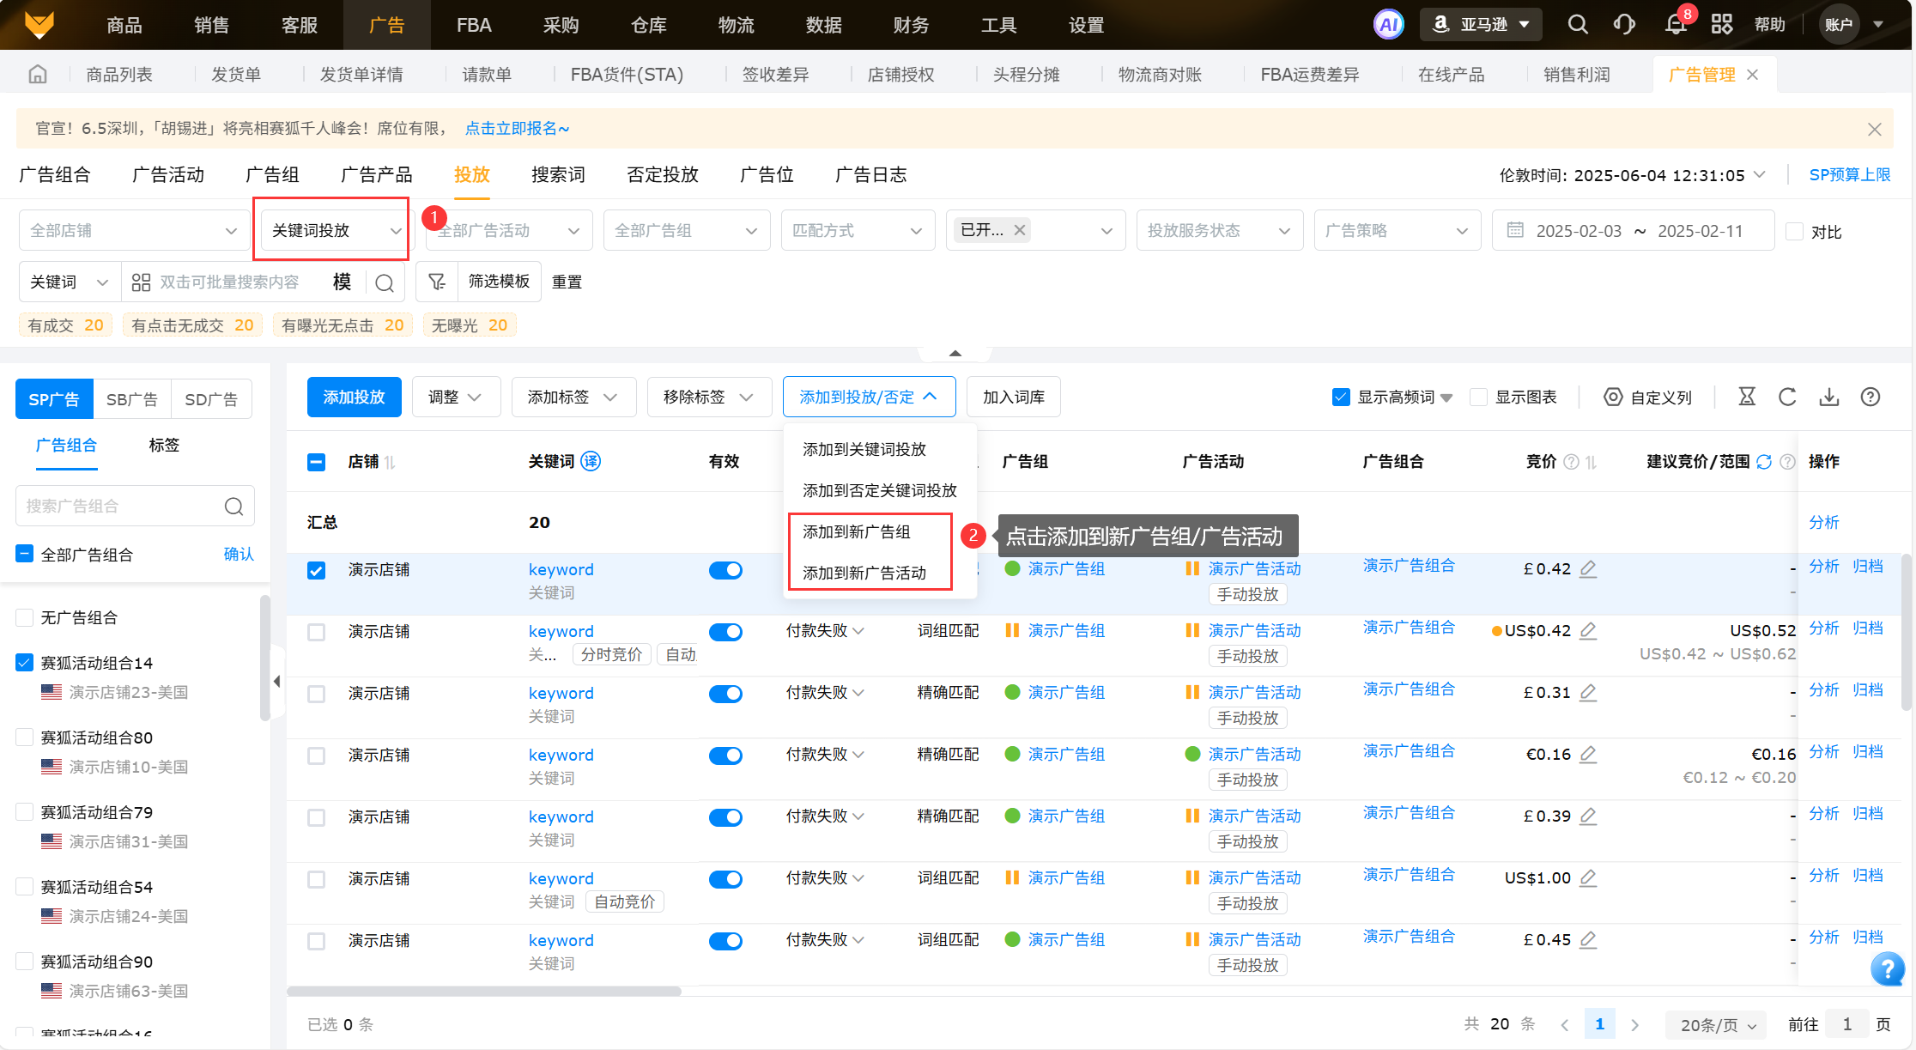Switch to the 搜索词 tab
Viewport: 1916px width, 1050px height.
[x=558, y=175]
